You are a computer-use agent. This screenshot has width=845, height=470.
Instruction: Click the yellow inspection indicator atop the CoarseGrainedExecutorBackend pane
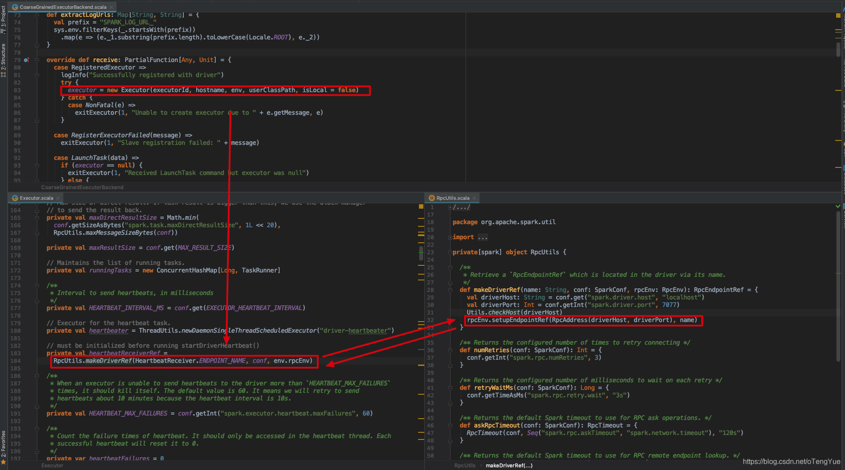pyautogui.click(x=838, y=16)
